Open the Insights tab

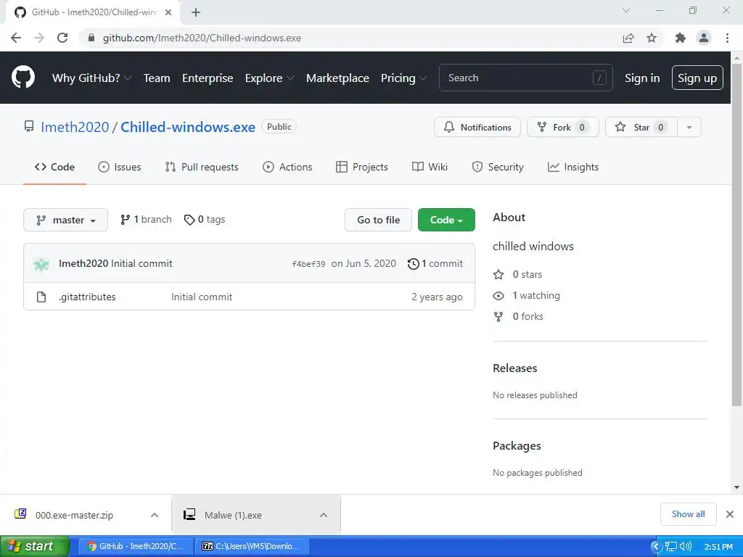pyautogui.click(x=573, y=167)
